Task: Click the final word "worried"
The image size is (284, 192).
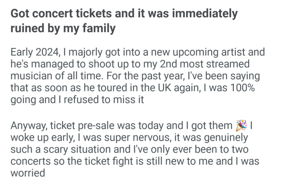Action: (x=28, y=173)
